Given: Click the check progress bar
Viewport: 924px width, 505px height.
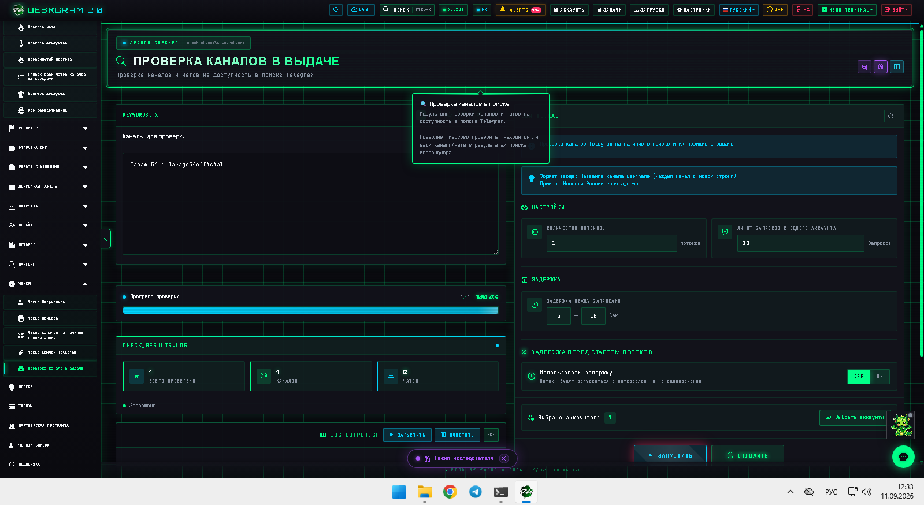Looking at the screenshot, I should tap(310, 310).
